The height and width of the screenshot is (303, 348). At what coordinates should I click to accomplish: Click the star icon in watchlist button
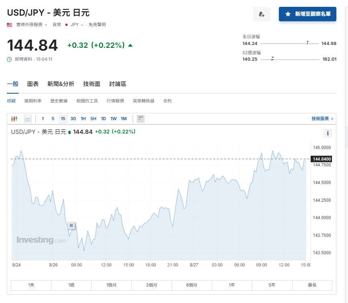288,14
